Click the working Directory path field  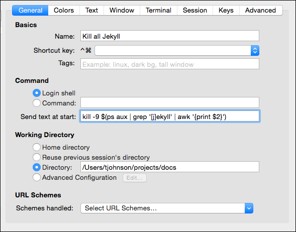click(x=170, y=167)
